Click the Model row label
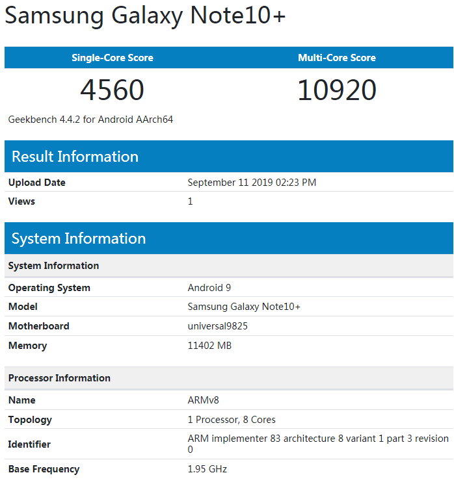This screenshot has width=454, height=486. 23,307
